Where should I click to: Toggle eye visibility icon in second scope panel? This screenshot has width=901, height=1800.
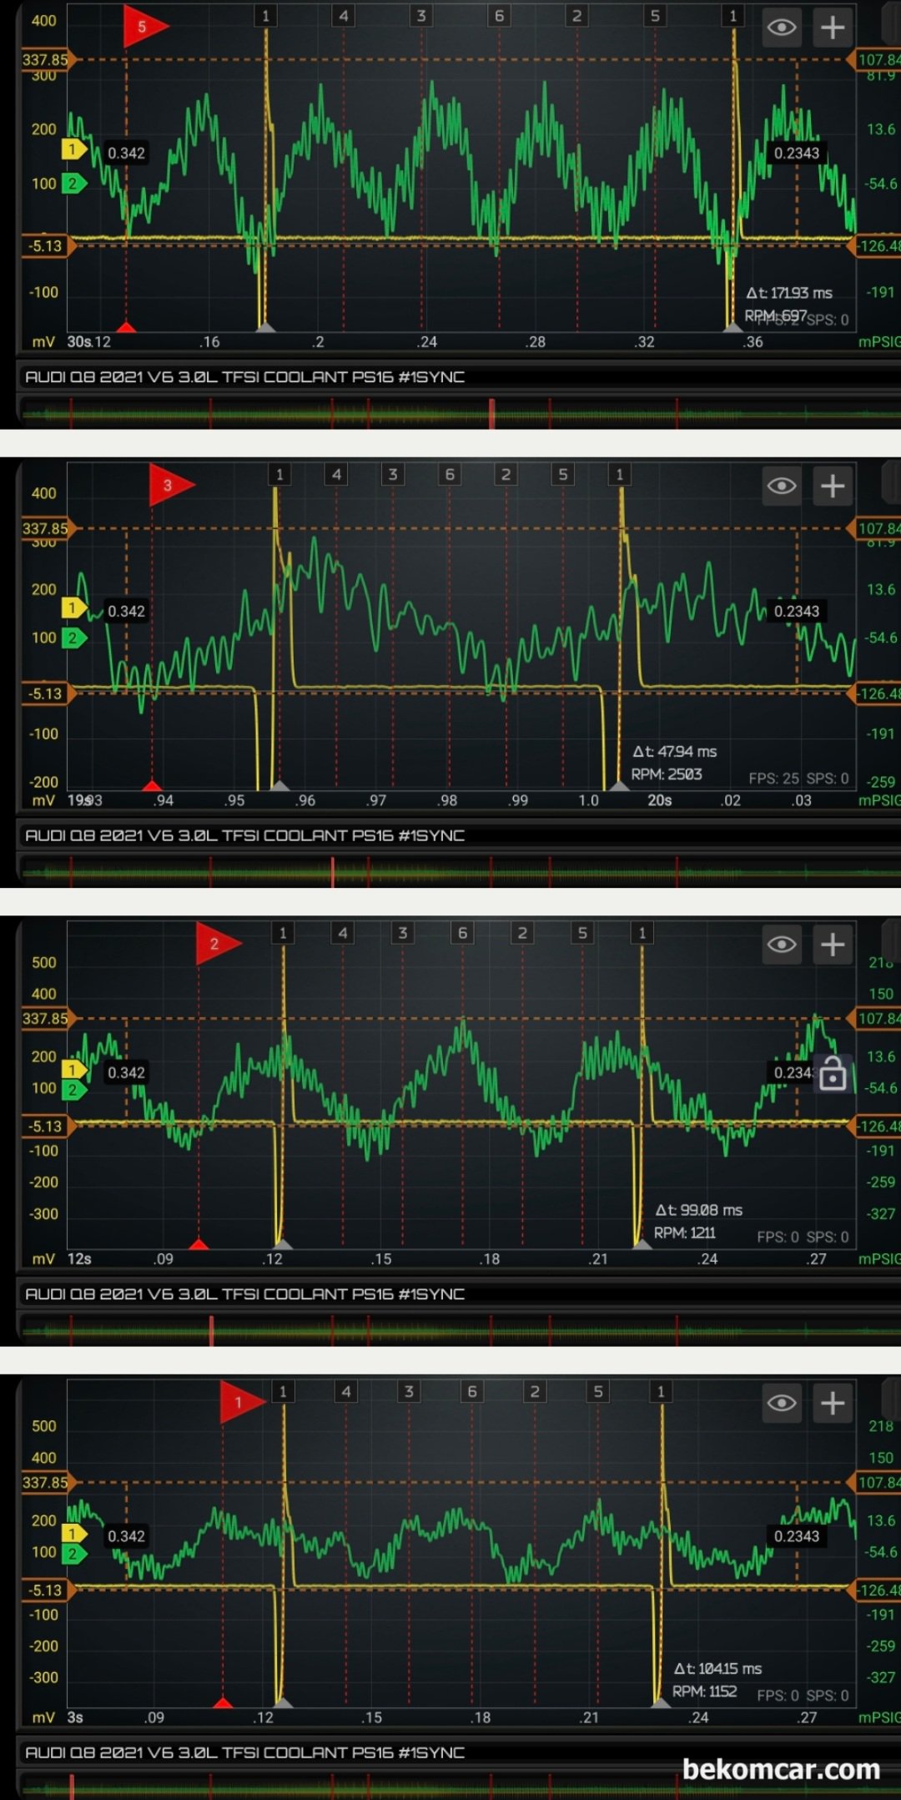(x=782, y=486)
